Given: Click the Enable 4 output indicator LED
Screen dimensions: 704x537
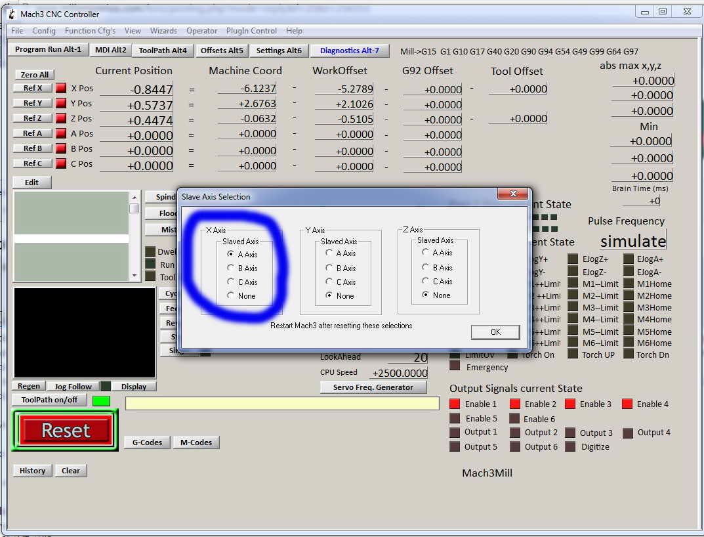Looking at the screenshot, I should (x=627, y=404).
